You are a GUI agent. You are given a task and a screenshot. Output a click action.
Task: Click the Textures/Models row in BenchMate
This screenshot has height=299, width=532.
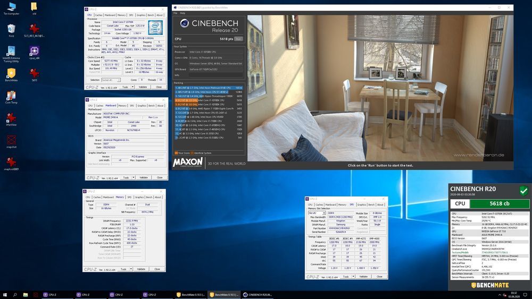489,253
